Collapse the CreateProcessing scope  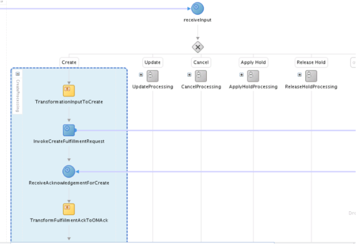18,74
